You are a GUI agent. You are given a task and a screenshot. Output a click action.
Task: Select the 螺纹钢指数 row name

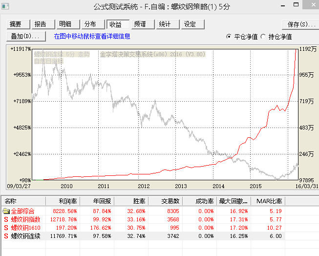click(x=25, y=219)
